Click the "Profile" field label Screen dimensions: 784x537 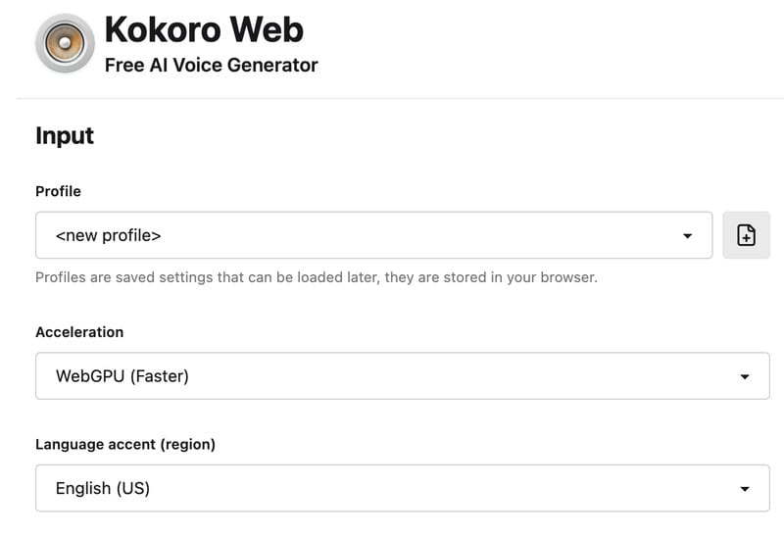[58, 191]
